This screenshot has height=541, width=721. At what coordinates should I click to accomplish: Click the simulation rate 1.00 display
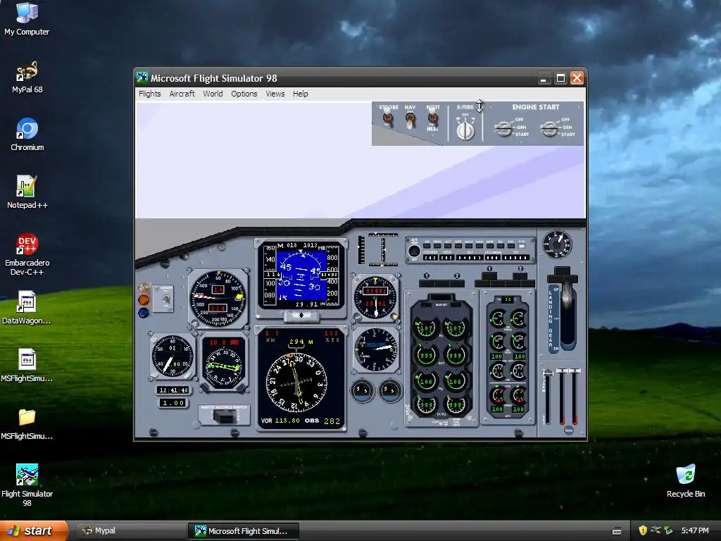click(x=173, y=403)
